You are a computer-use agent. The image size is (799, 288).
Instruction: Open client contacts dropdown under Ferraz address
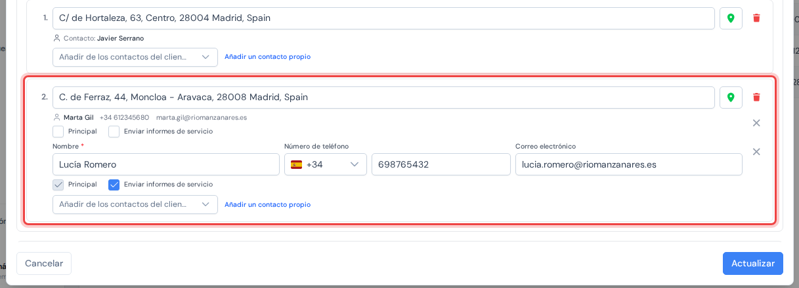click(x=135, y=204)
